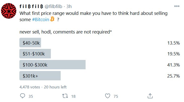Click the red star profile avatar

pos(9,11)
